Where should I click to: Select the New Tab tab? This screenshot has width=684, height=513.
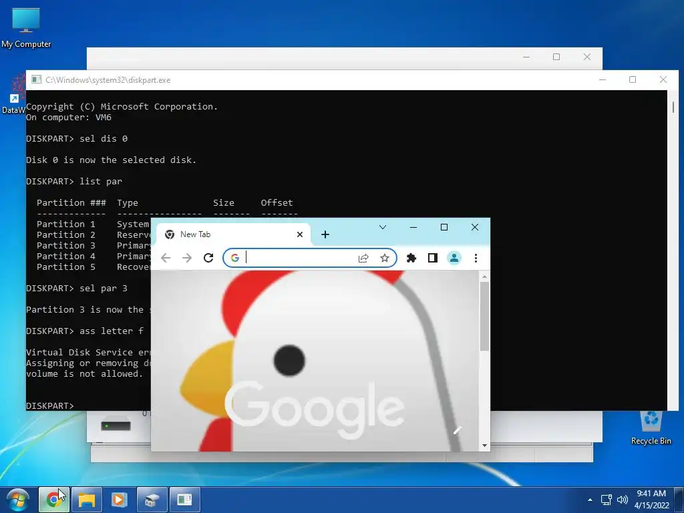pyautogui.click(x=233, y=234)
